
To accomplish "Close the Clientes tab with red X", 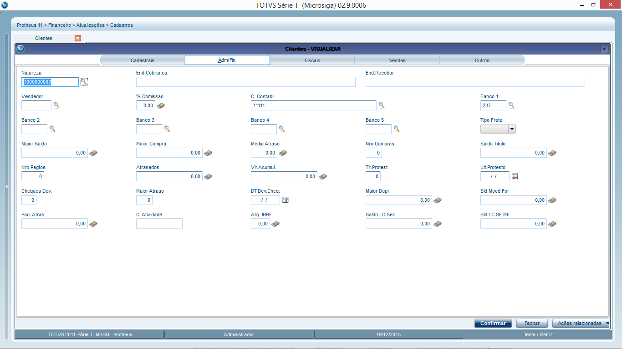I will tap(78, 38).
